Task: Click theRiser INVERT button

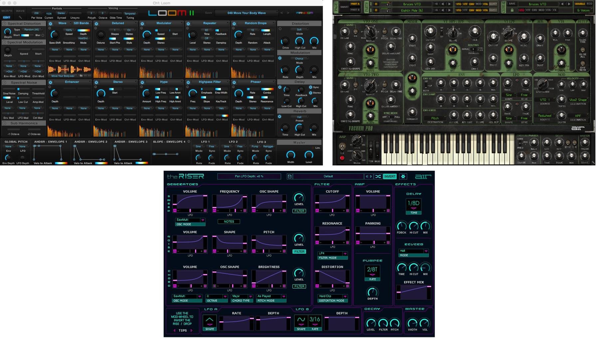Action: tap(390, 176)
